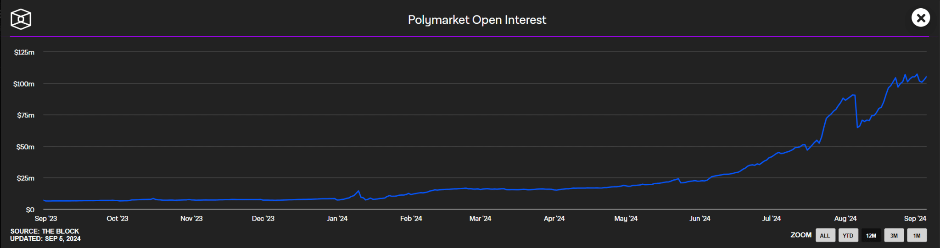Switch zoom to 3M

coord(894,235)
